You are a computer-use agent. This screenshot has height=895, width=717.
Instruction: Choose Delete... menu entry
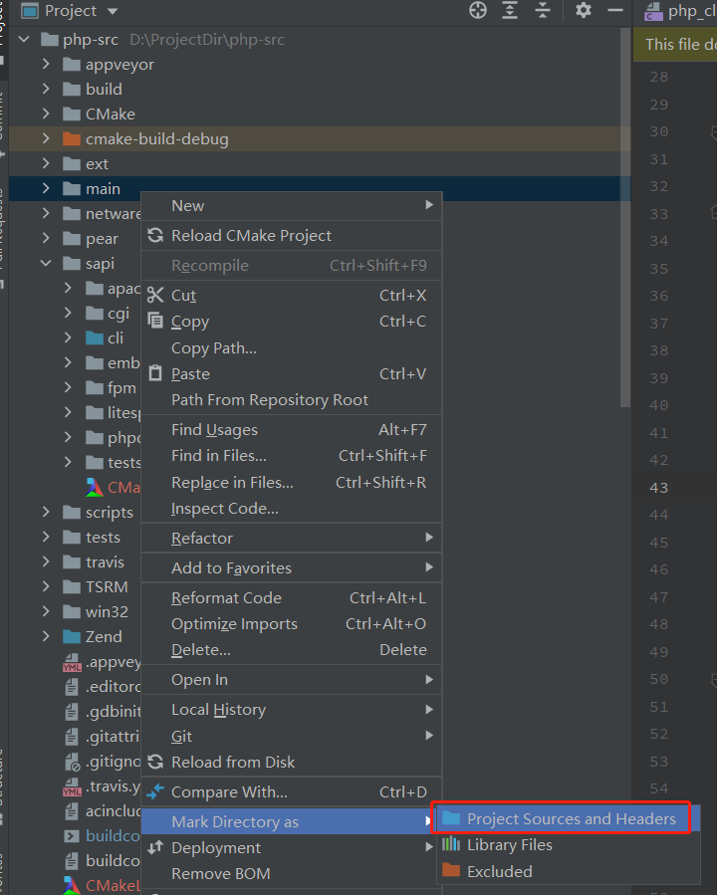click(x=291, y=650)
